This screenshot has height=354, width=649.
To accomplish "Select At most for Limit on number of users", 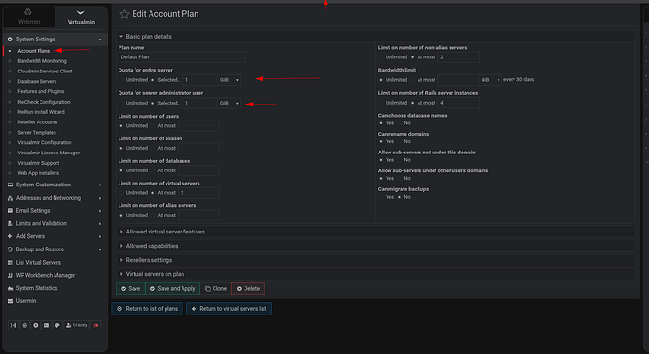I will 152,125.
